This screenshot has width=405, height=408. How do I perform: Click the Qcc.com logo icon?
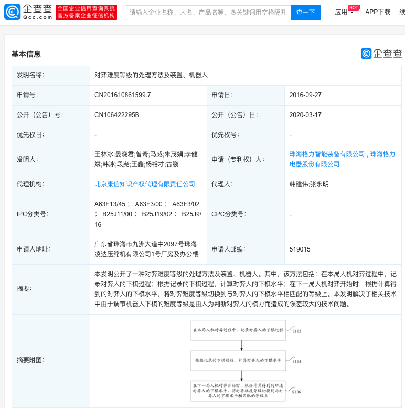pyautogui.click(x=12, y=12)
